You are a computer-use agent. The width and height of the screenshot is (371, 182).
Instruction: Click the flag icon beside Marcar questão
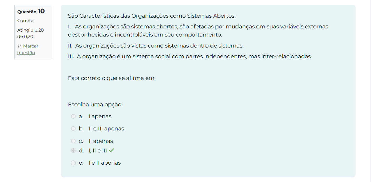pos(19,46)
